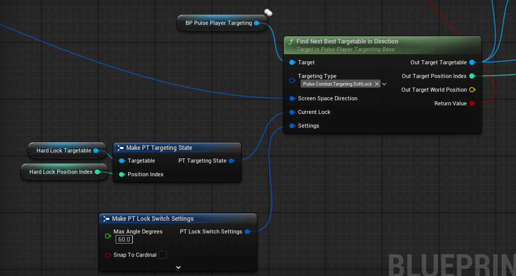Clear the SoftLock gameplay tag with X
Image resolution: width=516 pixels, height=276 pixels.
[x=377, y=84]
